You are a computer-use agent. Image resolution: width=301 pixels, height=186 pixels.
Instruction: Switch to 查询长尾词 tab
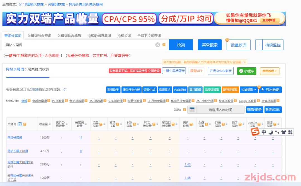point(13,36)
